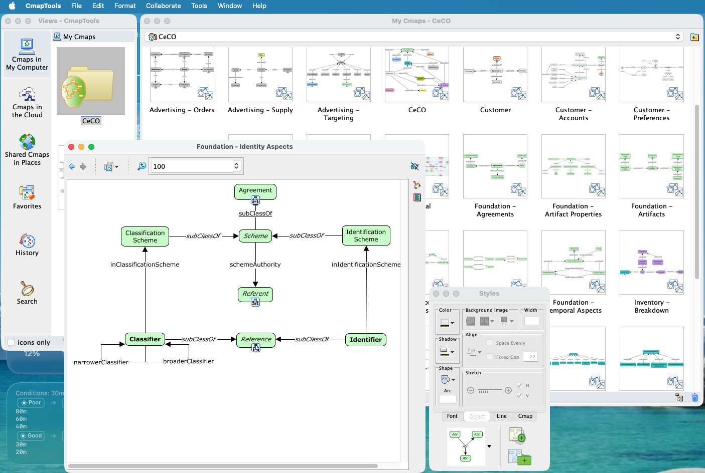Go forward with the right arrow
Viewport: 705px width, 473px height.
(83, 166)
